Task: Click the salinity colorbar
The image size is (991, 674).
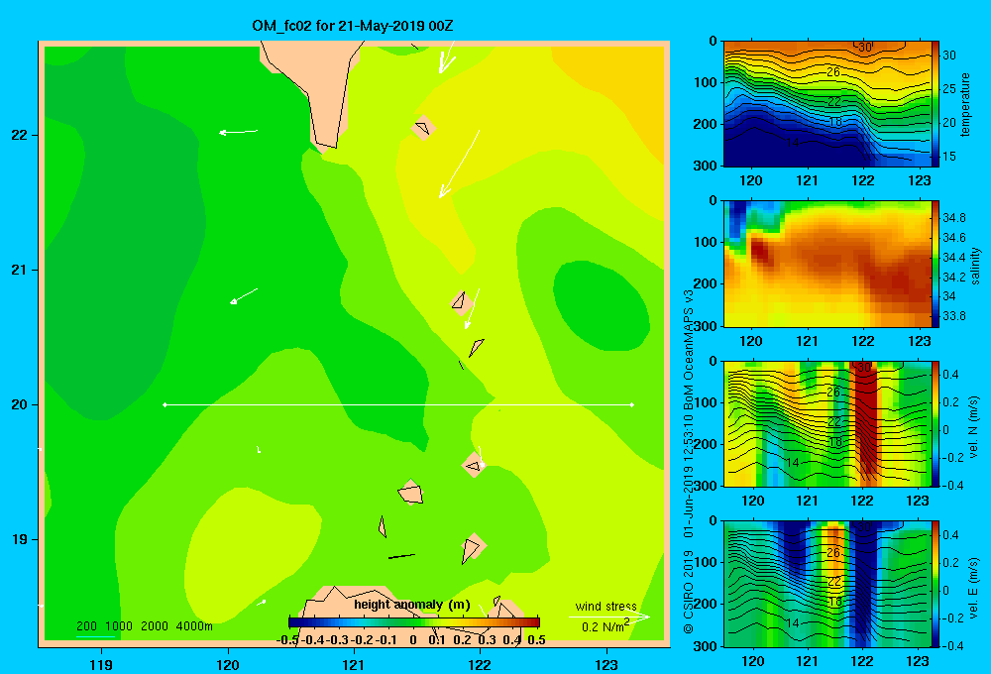Action: pos(936,264)
